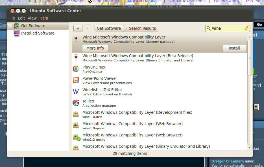Click the package icon beside wine1.0-gecko
Image resolution: width=264 pixels, height=167 pixels.
(76, 125)
